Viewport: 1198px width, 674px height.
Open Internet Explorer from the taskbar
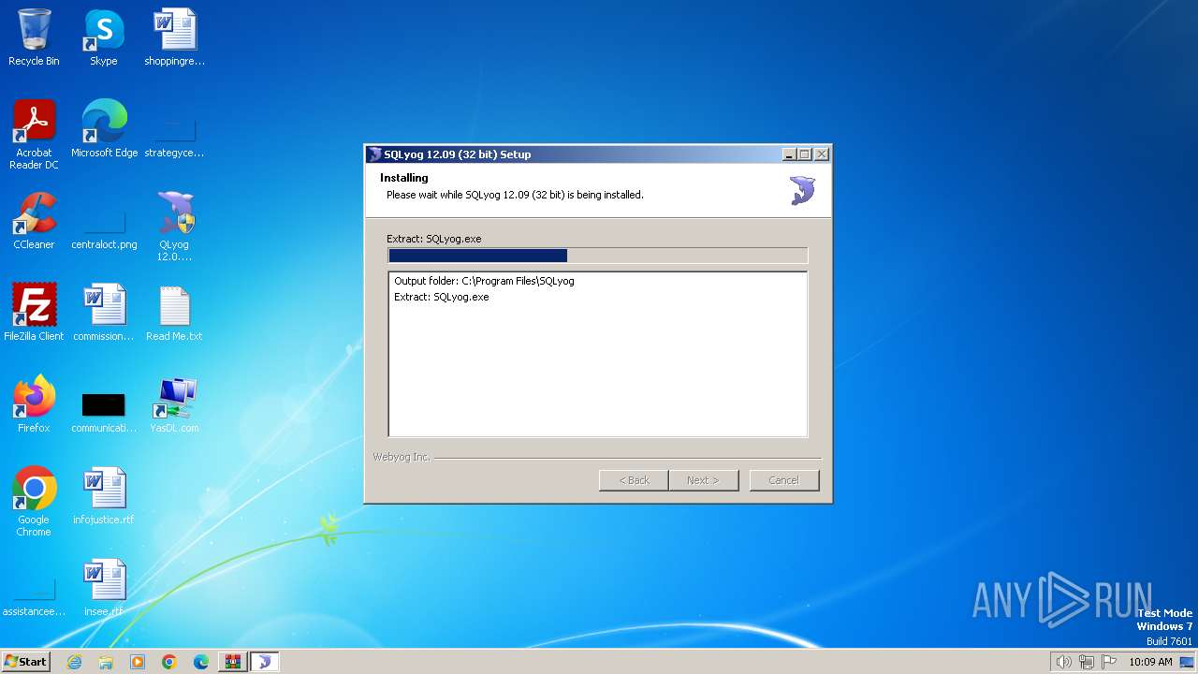[x=74, y=662]
